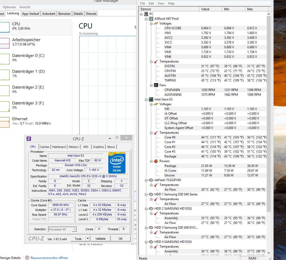The height and width of the screenshot is (260, 286).
Task: Switch to Graphics tab in CPU-Z
Action: (x=98, y=147)
